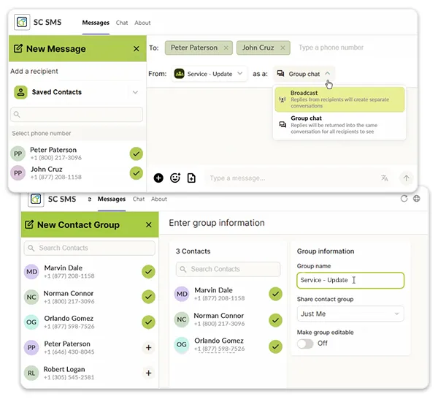This screenshot has width=438, height=402.
Task: Deselect Marvin Dale in left contact list
Action: [x=148, y=272]
